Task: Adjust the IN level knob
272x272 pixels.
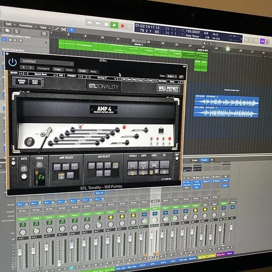Action: tap(13, 163)
